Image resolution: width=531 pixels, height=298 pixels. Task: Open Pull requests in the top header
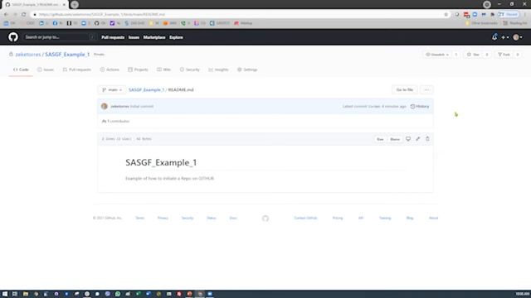coord(113,37)
